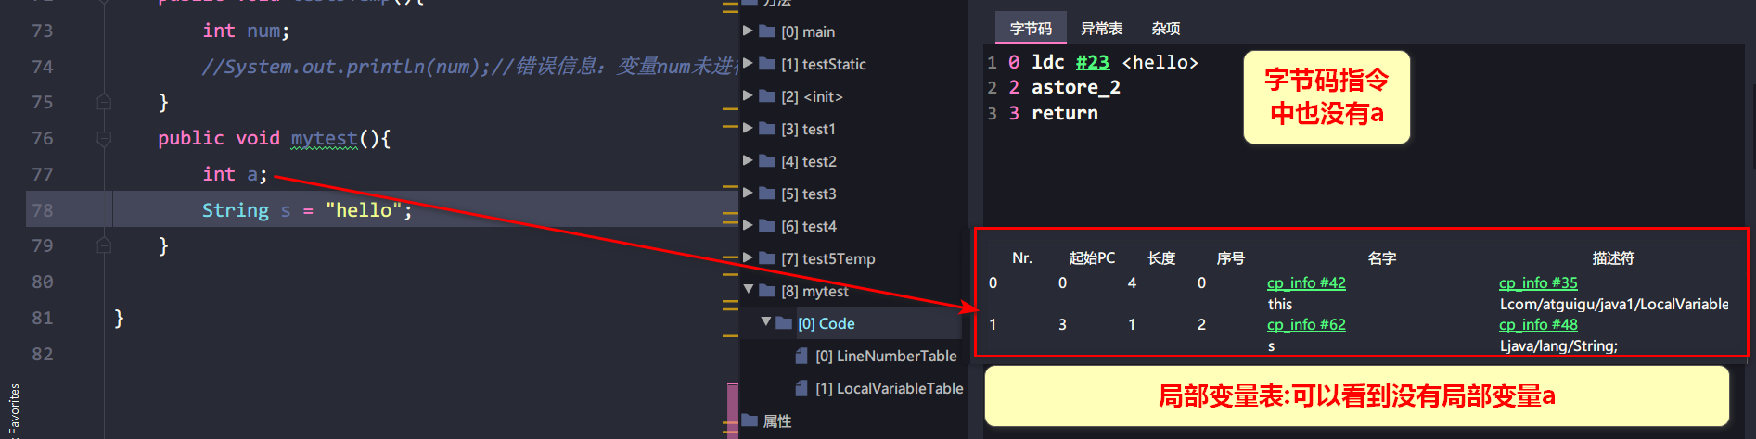Switch to the 异常表 tab
The width and height of the screenshot is (1756, 439).
(x=1101, y=29)
